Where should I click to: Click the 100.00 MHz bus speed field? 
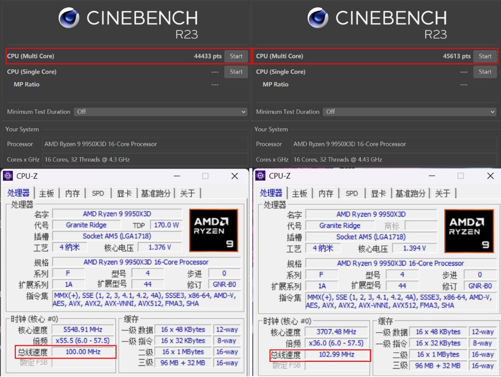point(83,352)
